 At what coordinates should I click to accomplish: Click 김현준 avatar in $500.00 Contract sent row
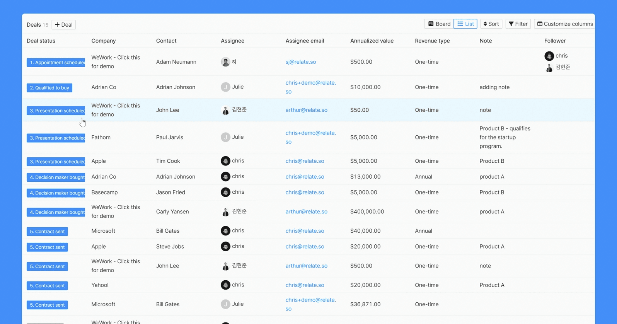pos(225,266)
